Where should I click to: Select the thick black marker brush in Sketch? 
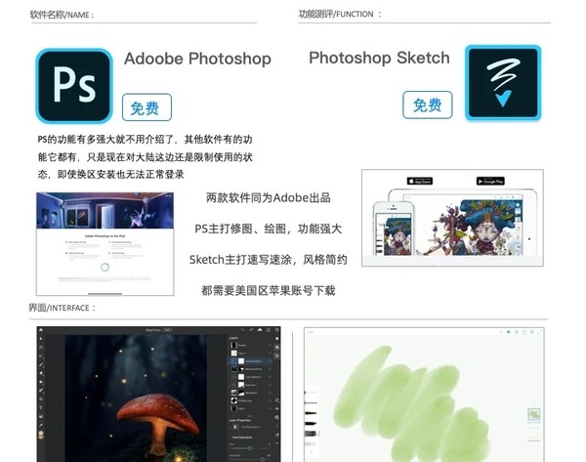[311, 424]
